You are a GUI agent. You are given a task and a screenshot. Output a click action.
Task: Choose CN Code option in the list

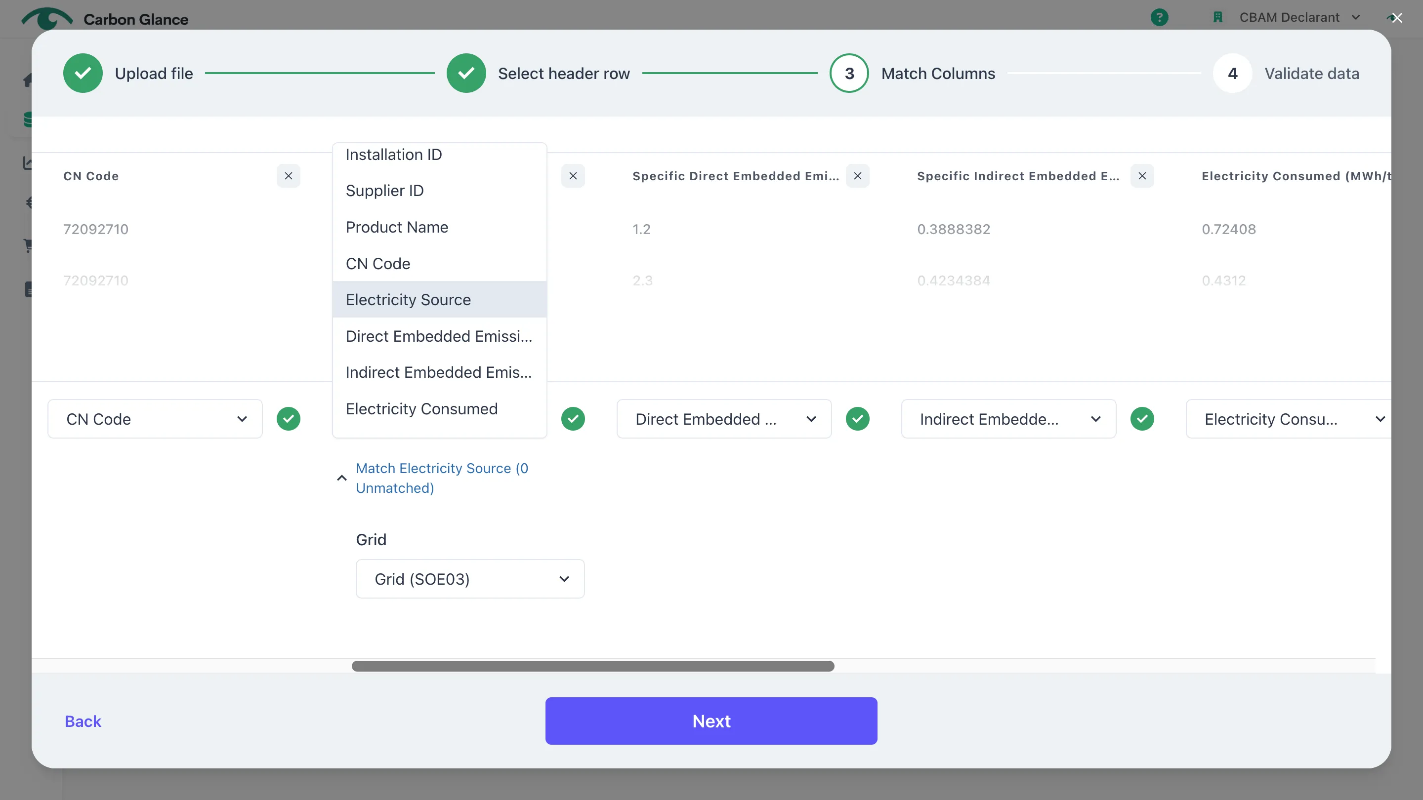[x=440, y=263]
